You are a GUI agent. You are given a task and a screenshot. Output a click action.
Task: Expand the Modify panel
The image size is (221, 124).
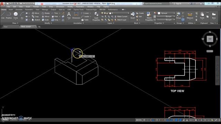(x=48, y=23)
